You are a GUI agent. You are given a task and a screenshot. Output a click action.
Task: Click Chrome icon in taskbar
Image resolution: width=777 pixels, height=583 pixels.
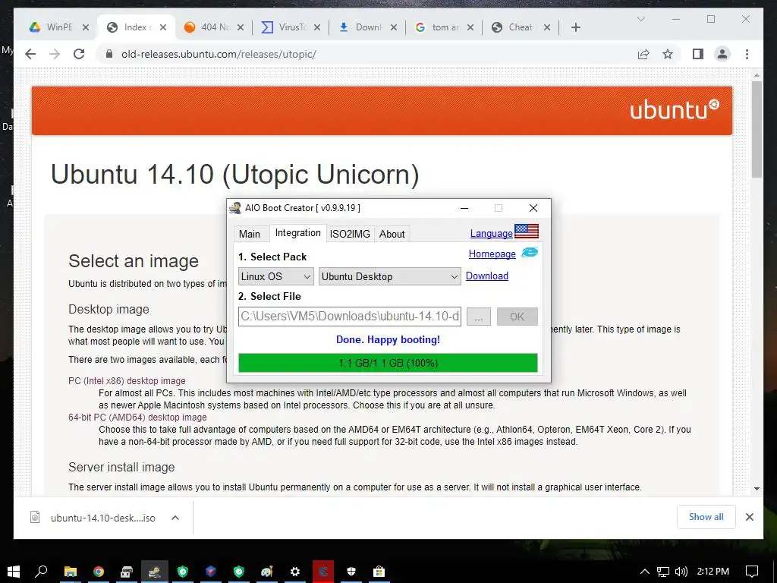click(99, 572)
